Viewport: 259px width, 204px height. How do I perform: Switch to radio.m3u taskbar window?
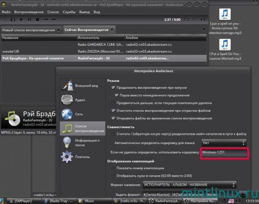coord(130,201)
